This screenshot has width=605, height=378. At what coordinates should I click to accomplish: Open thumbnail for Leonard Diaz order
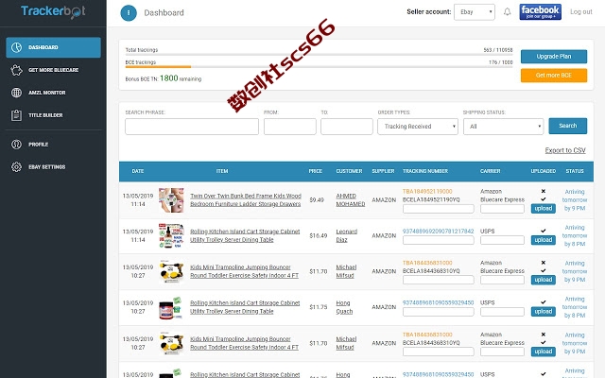click(171, 235)
